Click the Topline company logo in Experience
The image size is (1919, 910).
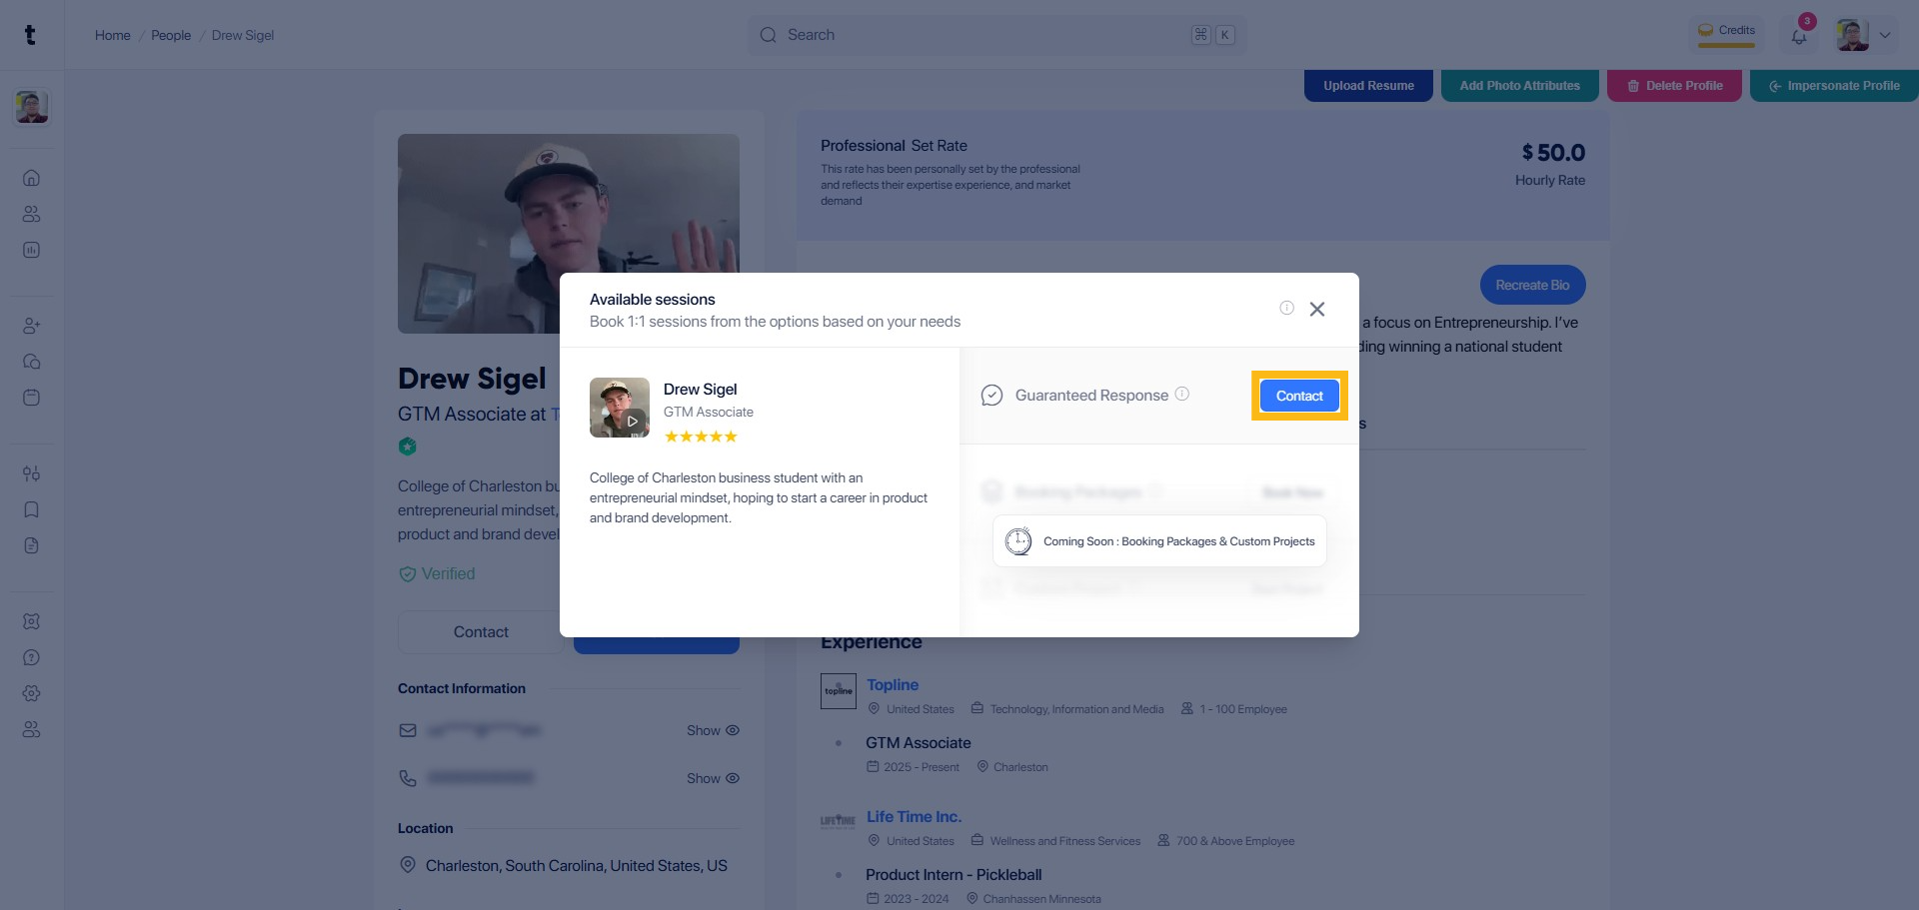click(839, 691)
